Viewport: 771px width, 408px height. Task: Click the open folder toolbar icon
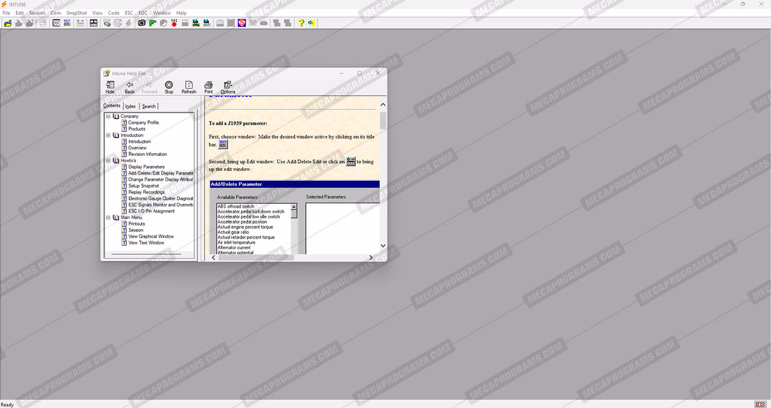[x=8, y=23]
